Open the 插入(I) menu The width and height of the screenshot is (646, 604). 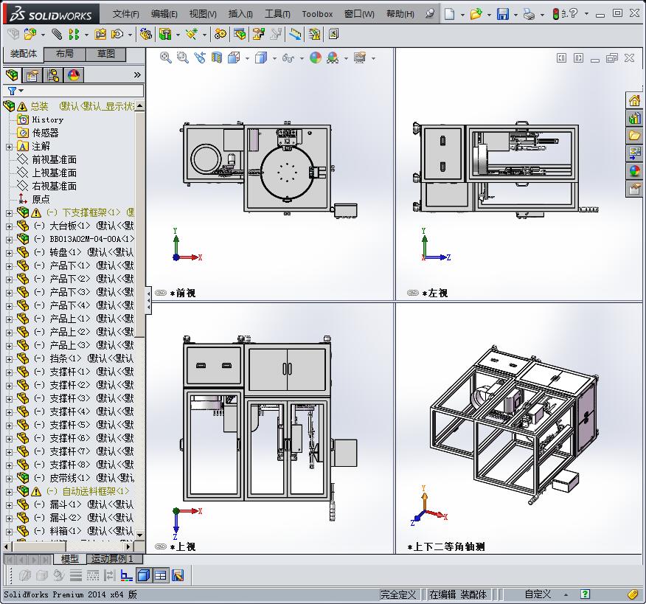coord(240,14)
